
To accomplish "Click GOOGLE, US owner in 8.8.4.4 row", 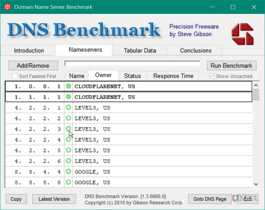I will 92,172.
